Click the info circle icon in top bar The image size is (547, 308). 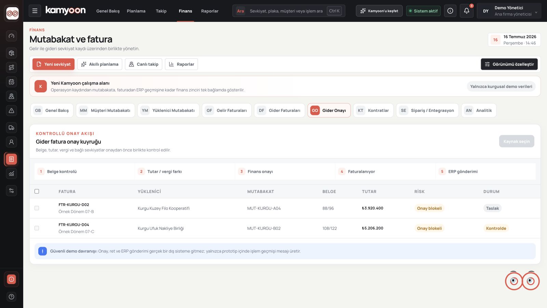pos(450,11)
